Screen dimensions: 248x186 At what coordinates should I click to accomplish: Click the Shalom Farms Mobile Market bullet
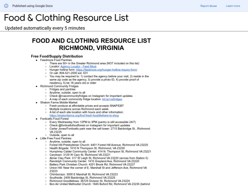click(x=59, y=102)
